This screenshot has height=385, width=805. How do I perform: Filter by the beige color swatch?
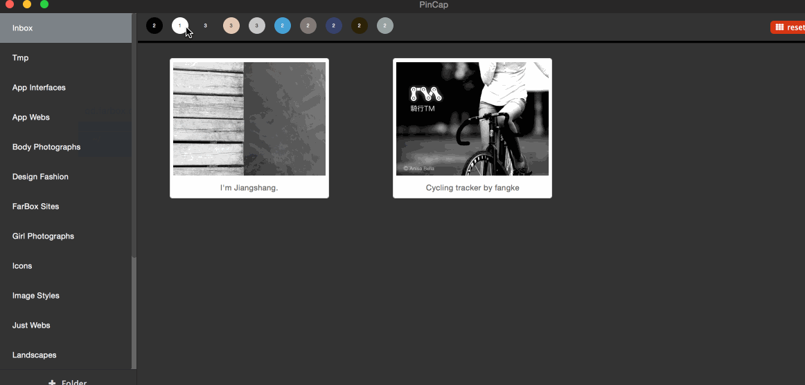point(231,26)
